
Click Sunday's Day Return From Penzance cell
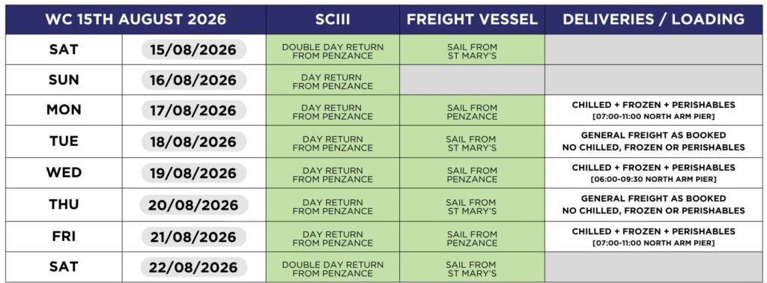click(333, 80)
